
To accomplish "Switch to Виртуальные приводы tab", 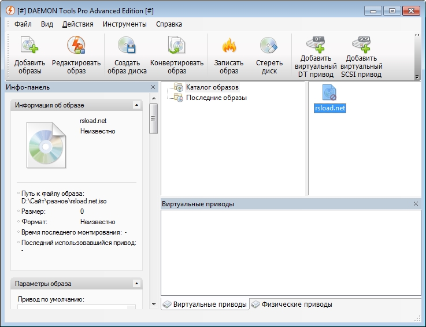I will click(205, 304).
